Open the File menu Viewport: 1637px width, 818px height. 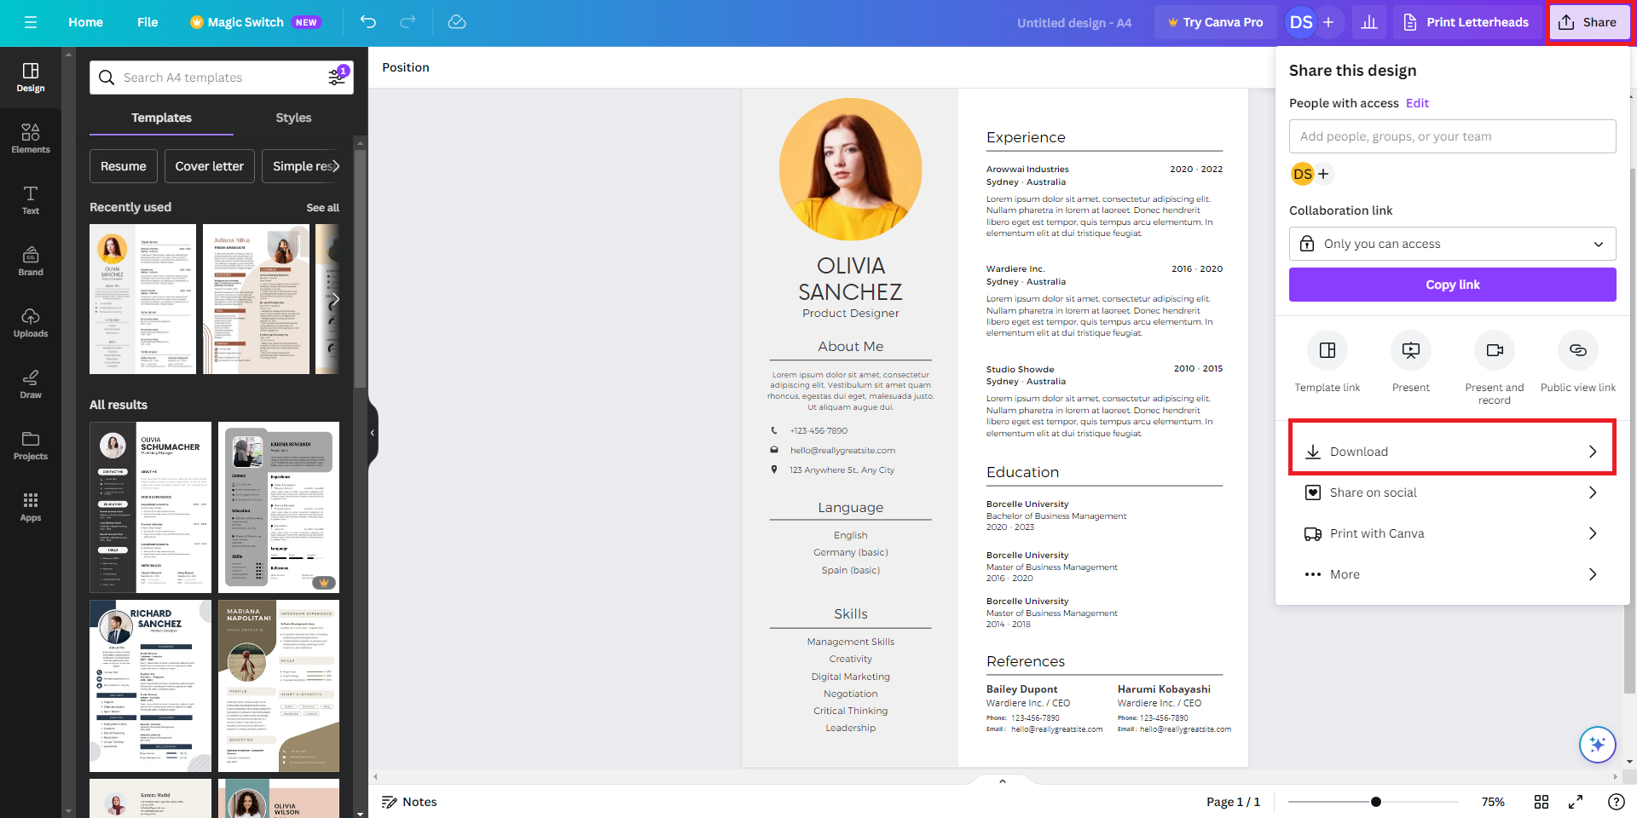(x=148, y=22)
